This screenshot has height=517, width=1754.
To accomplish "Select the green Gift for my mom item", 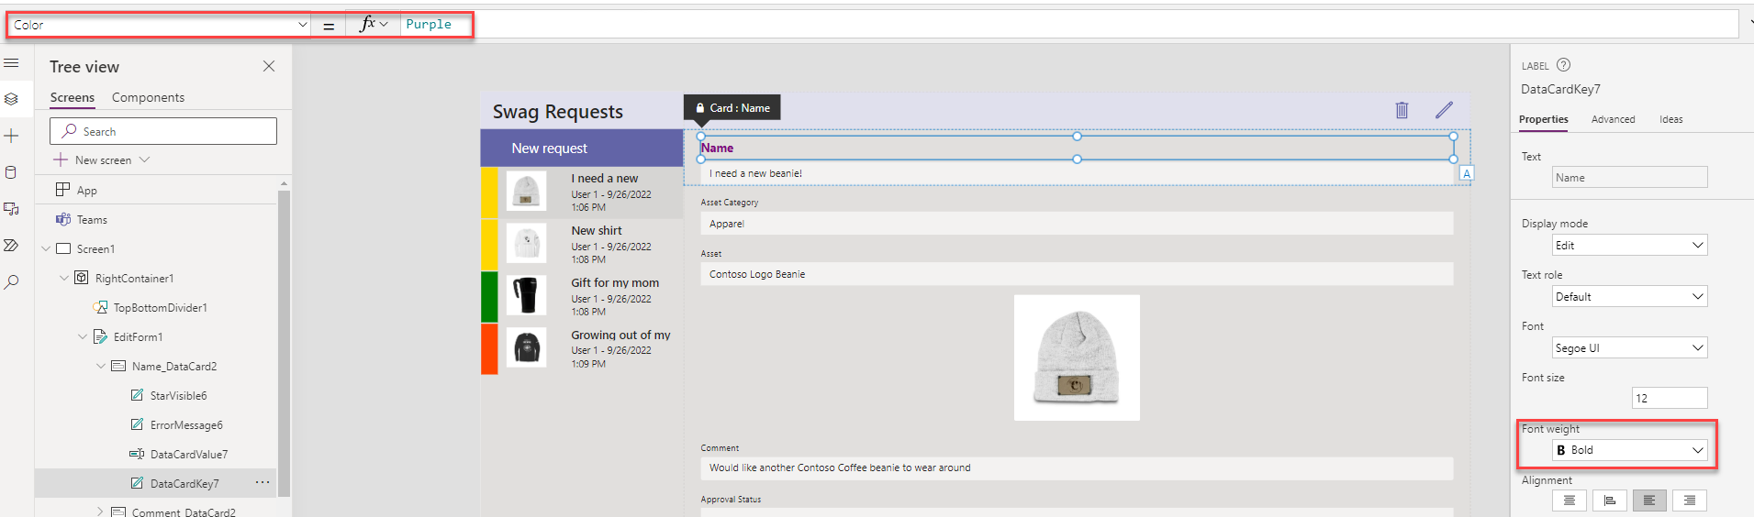I will point(582,297).
